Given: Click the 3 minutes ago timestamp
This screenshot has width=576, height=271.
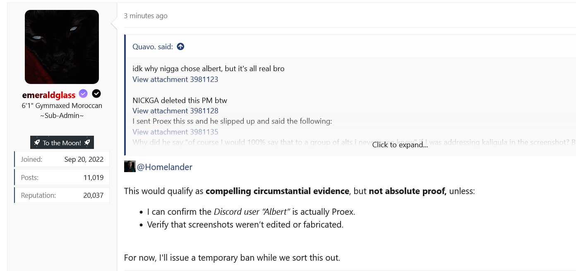Looking at the screenshot, I should (146, 16).
